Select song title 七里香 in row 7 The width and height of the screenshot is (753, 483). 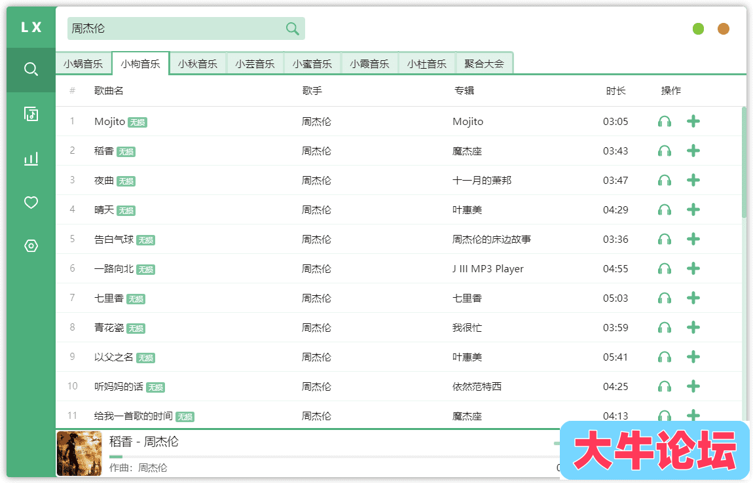click(x=109, y=298)
